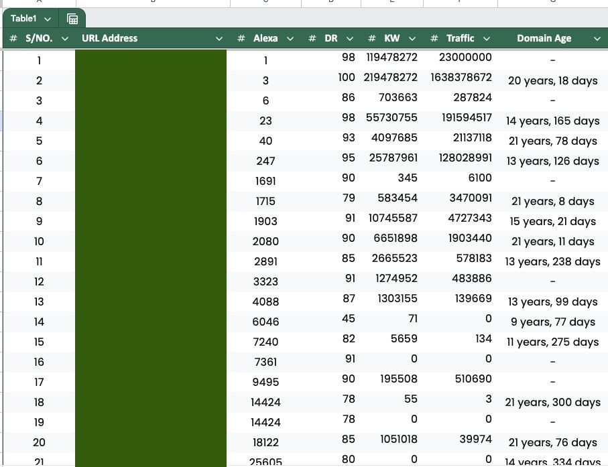Screen dimensions: 608x467
Task: Select the Alexa cell 247
Action: (x=265, y=161)
